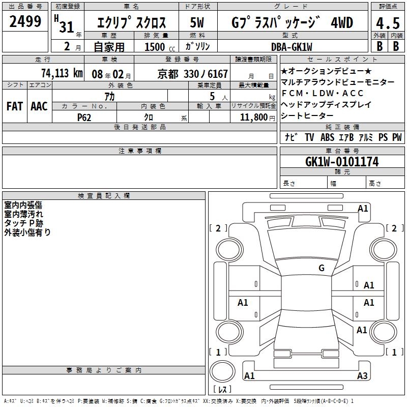The width and height of the screenshot is (407, 407).
Task: Select the inspector note 室内内張傷
Action: pos(23,205)
